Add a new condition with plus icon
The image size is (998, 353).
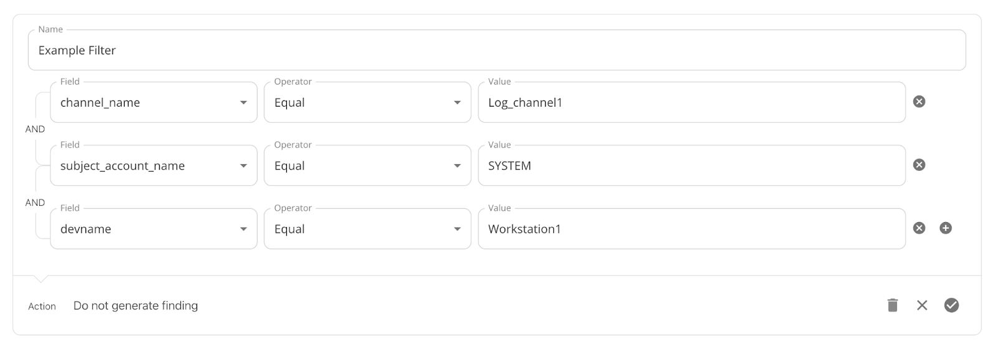(946, 228)
